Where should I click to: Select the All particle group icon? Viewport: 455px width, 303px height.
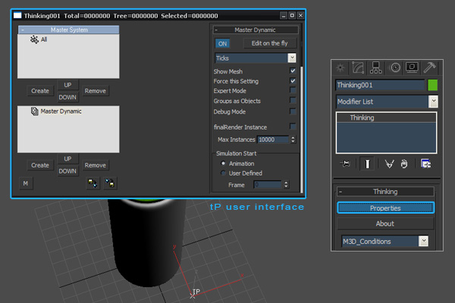[x=34, y=39]
